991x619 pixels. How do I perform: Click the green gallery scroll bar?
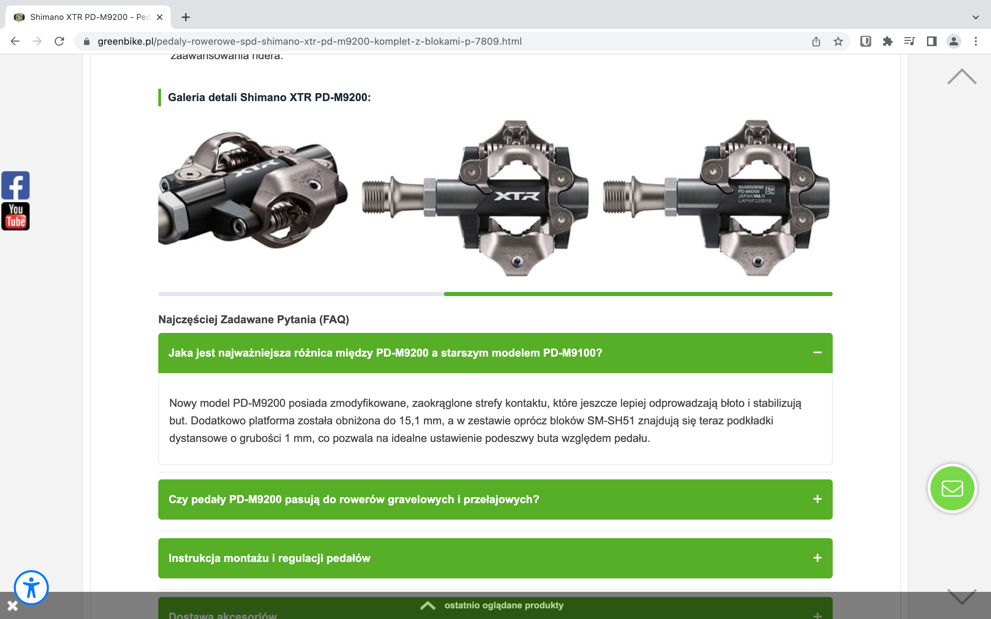(x=638, y=294)
